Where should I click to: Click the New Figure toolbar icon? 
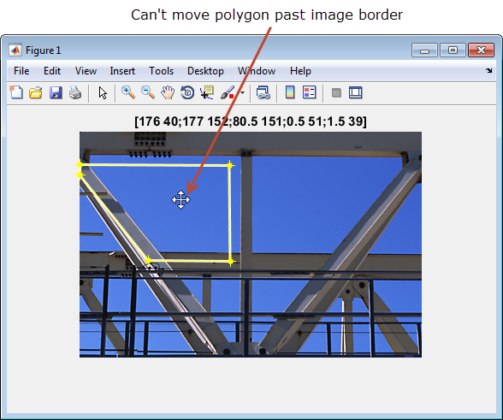coord(16,92)
